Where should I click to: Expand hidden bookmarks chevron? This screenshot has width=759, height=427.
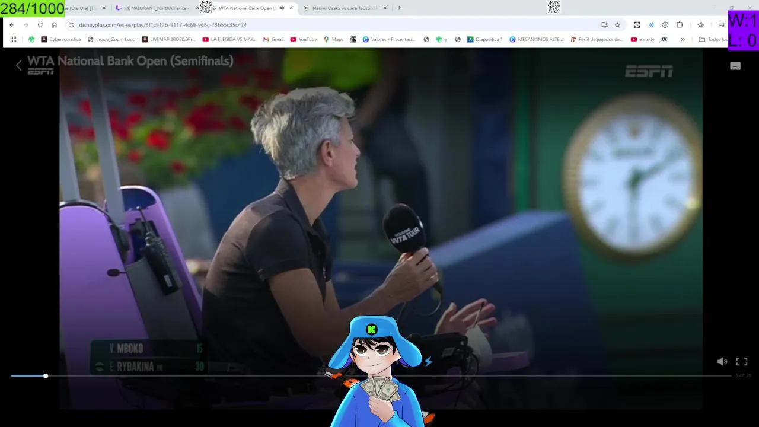pyautogui.click(x=683, y=39)
